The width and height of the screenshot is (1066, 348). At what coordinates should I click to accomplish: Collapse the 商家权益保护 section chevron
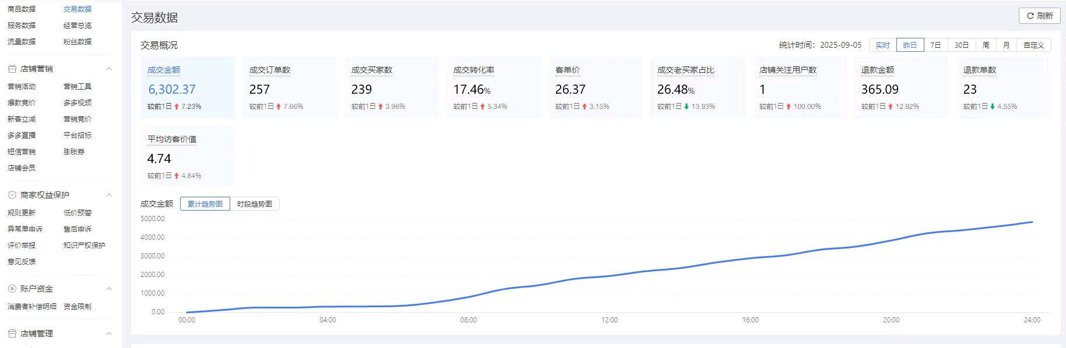pyautogui.click(x=108, y=195)
